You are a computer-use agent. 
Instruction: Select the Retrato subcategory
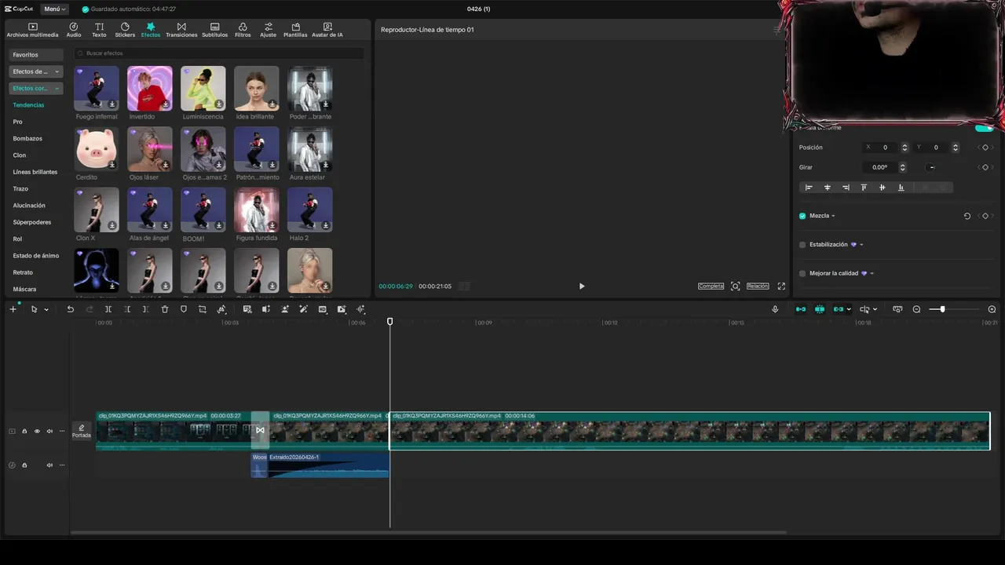[23, 272]
